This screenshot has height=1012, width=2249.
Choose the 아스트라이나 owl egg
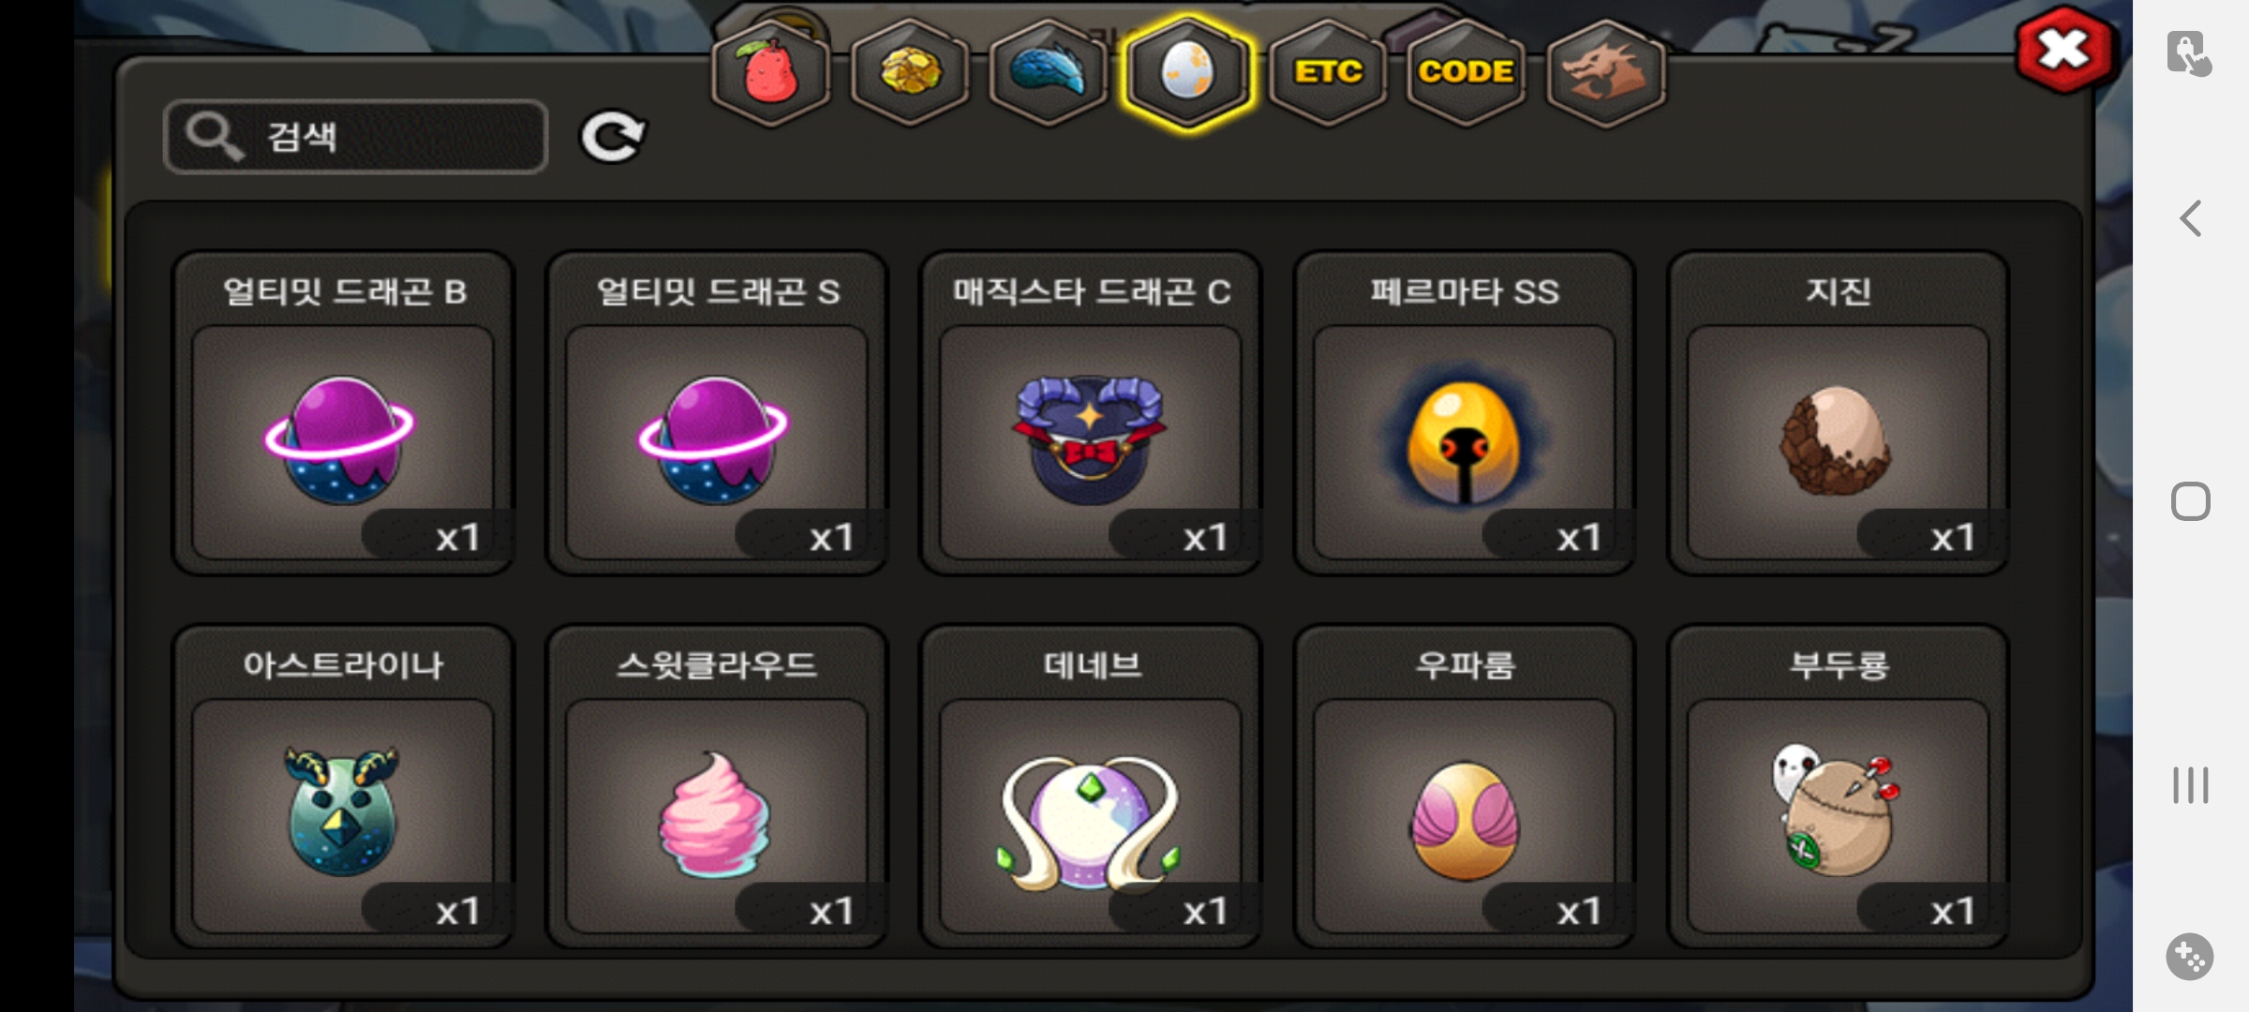[343, 787]
